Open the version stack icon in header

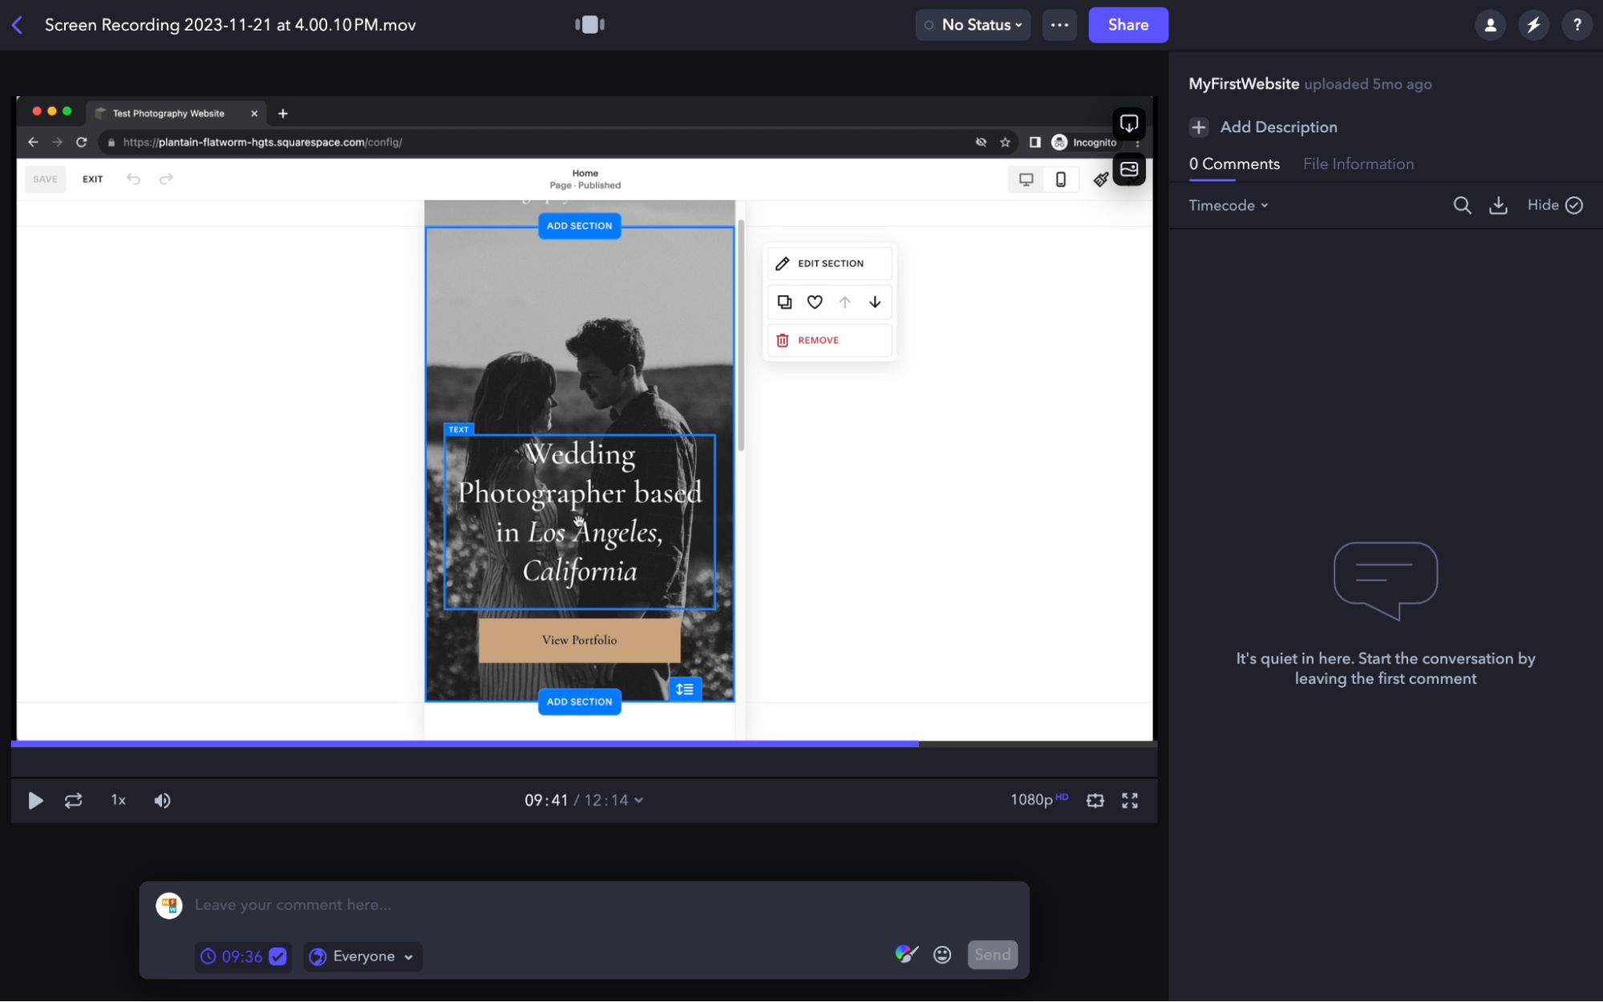point(589,25)
